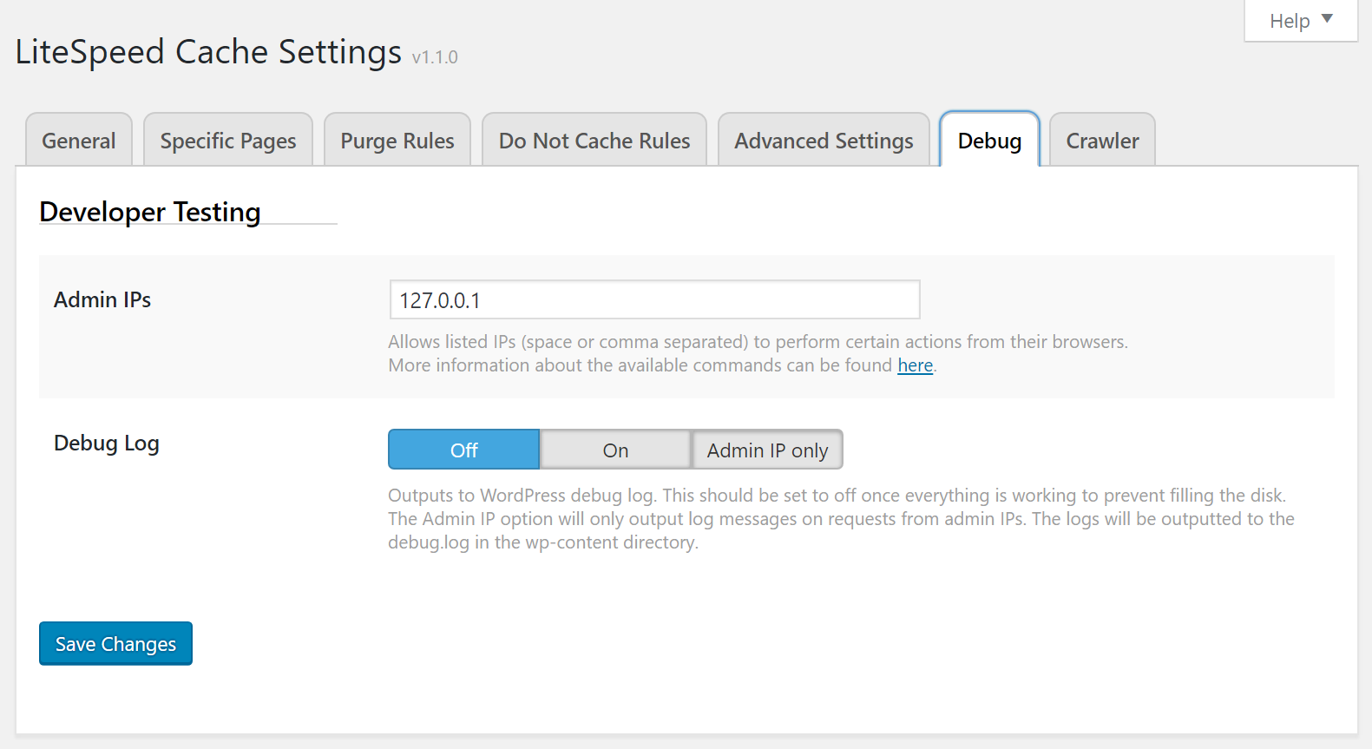Screen dimensions: 1372x749
Task: Click the 'Allows listed IPs' description text
Action: (x=758, y=353)
